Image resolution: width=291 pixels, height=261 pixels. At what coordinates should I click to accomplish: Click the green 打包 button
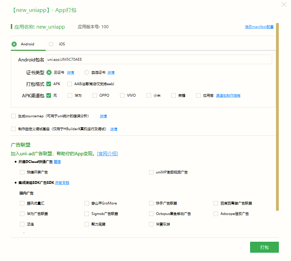tap(264, 247)
